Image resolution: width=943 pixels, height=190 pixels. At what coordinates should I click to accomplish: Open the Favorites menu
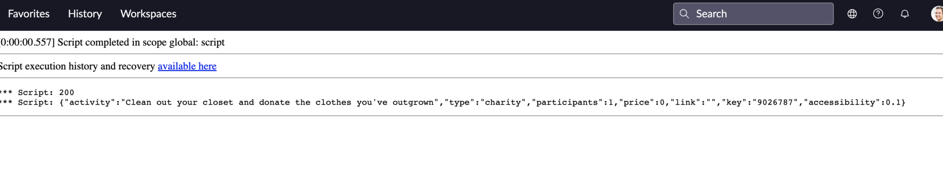[29, 14]
